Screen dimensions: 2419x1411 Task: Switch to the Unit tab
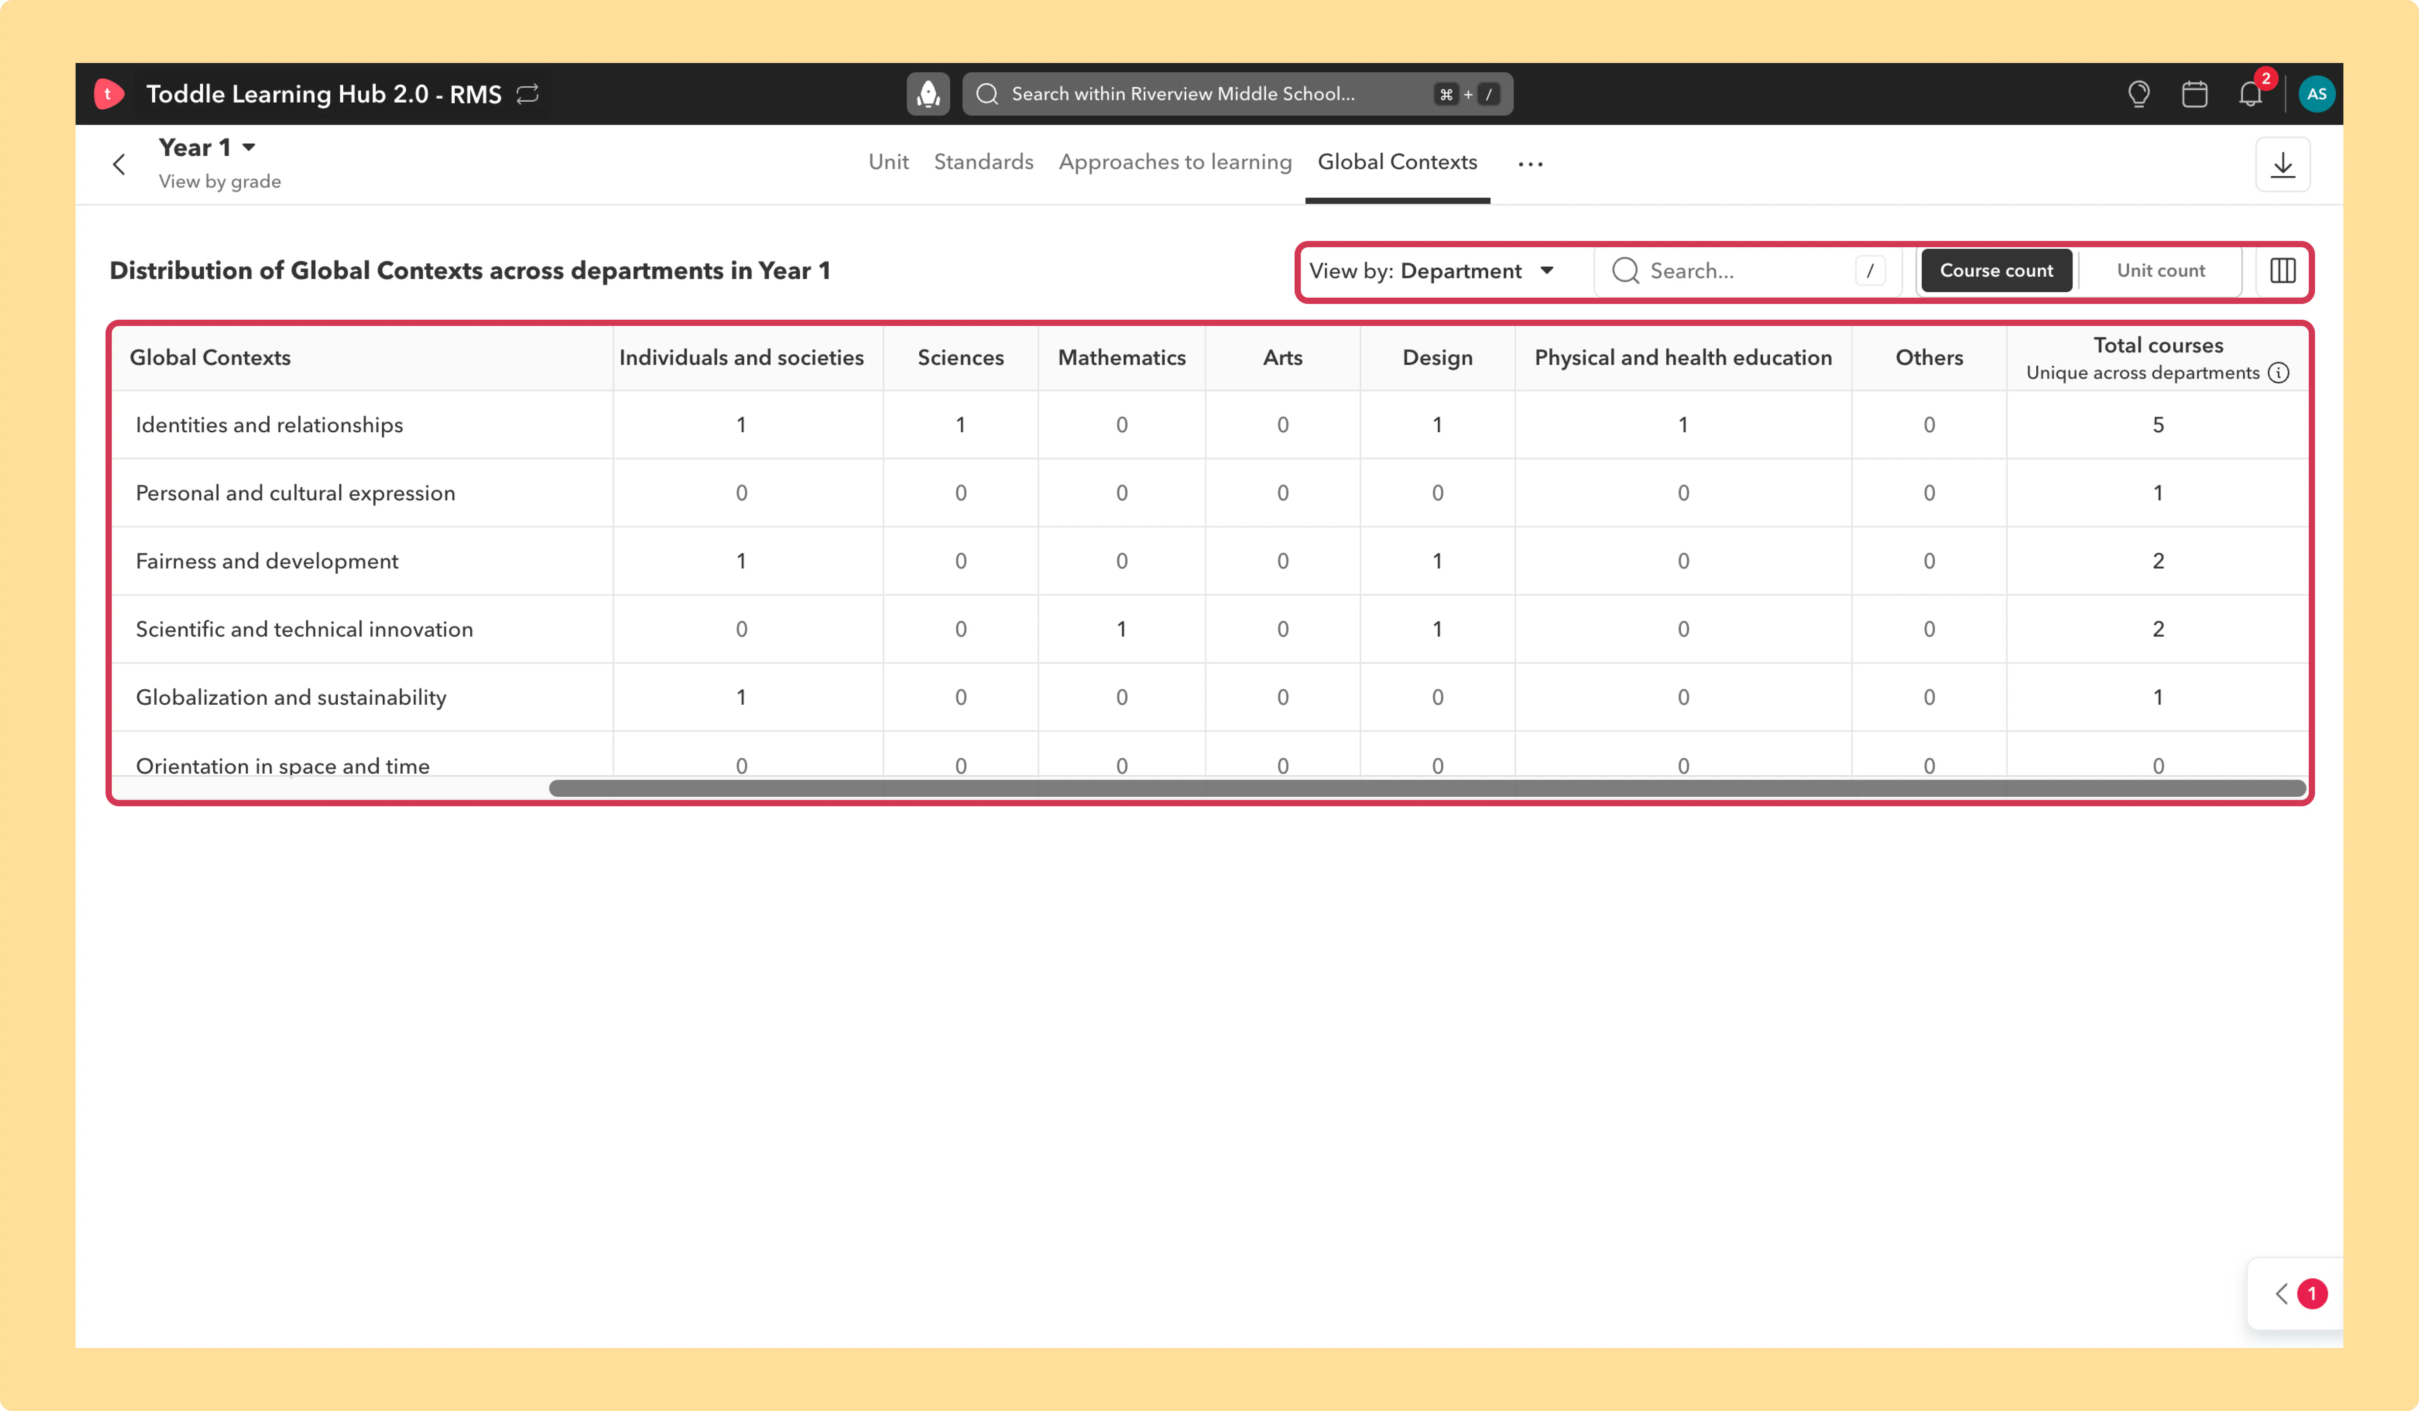coord(889,162)
